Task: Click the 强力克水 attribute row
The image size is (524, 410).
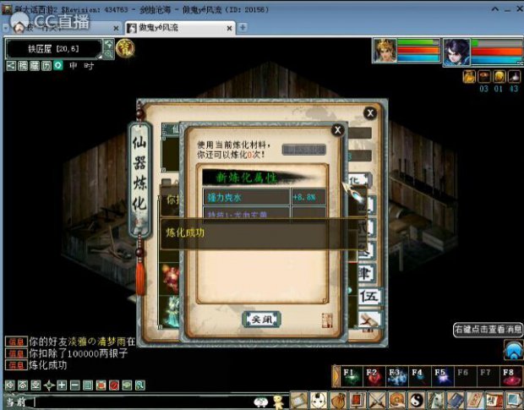Action: tap(246, 197)
